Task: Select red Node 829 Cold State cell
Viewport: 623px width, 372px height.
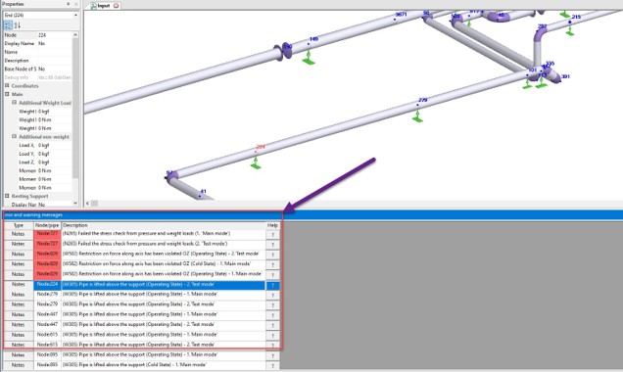Action: click(47, 264)
